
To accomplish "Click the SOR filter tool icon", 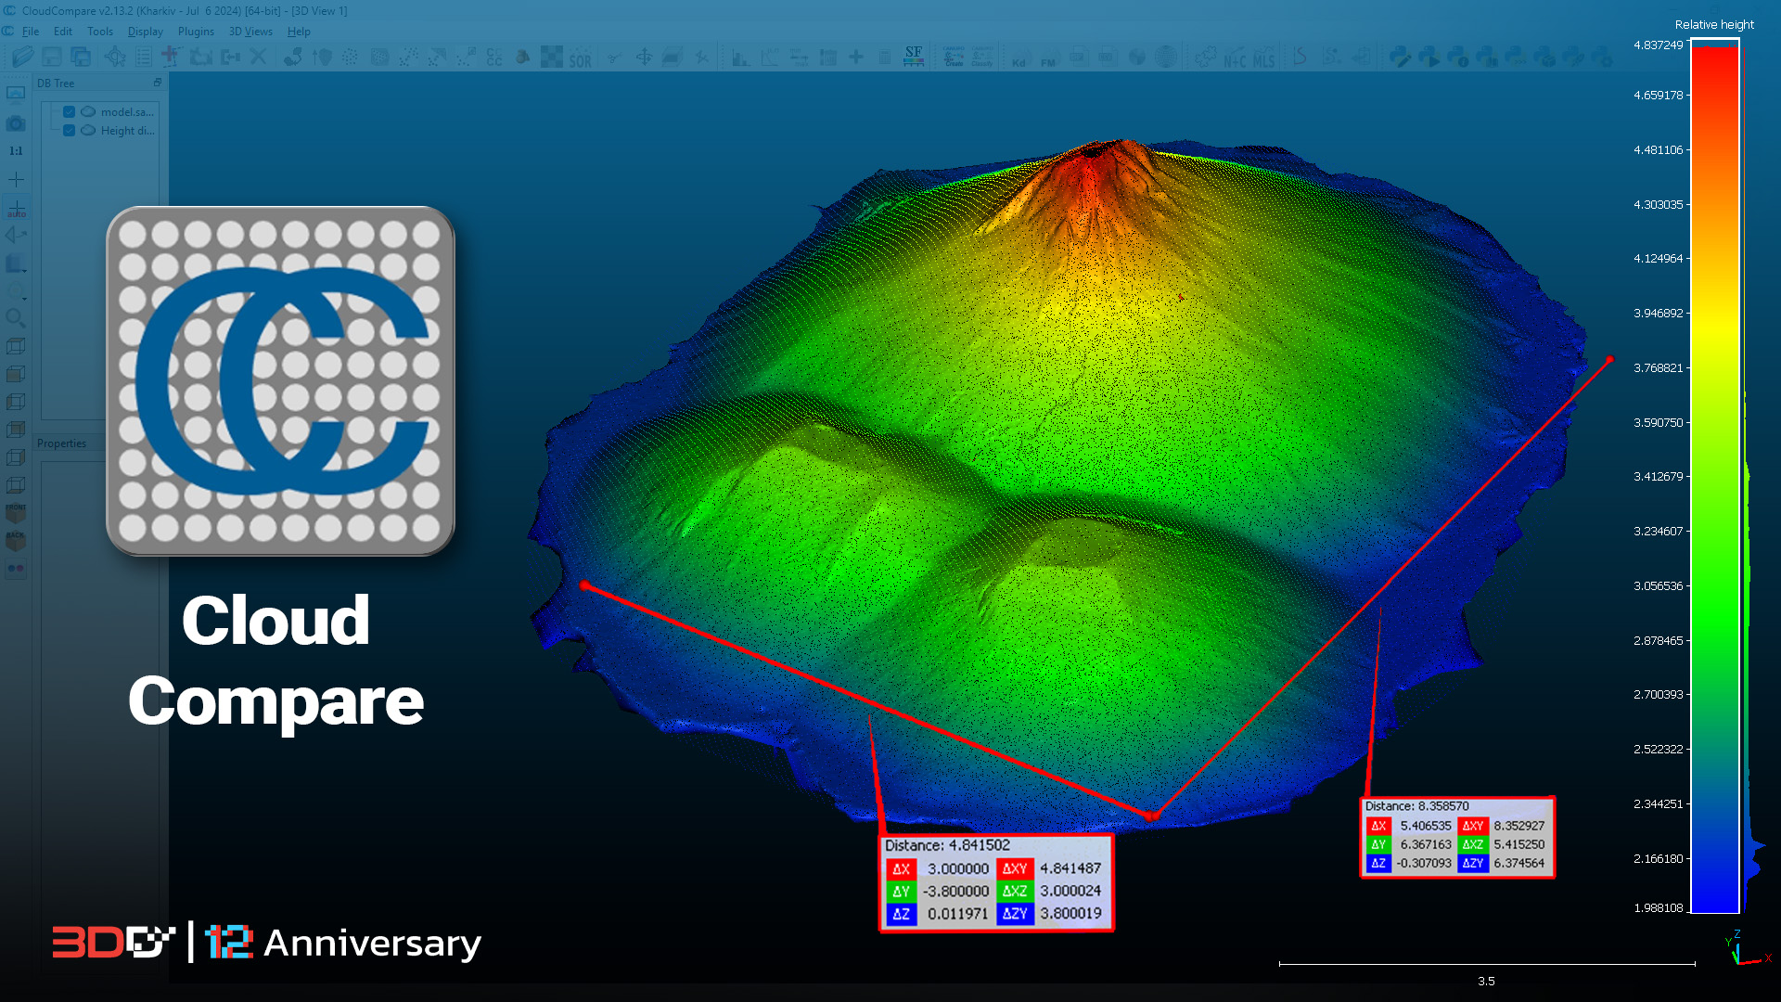I will coord(580,58).
